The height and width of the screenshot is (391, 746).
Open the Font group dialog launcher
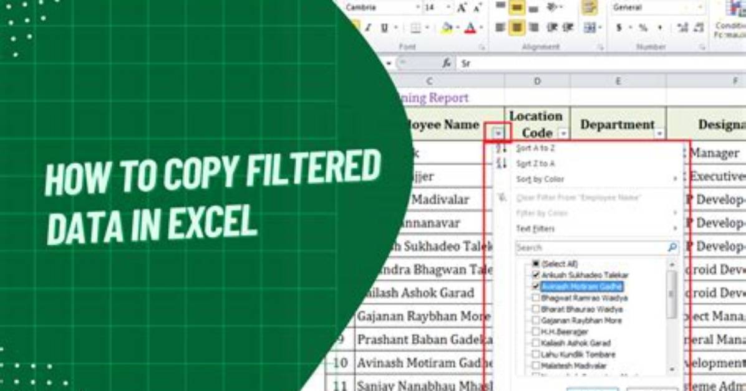click(482, 47)
